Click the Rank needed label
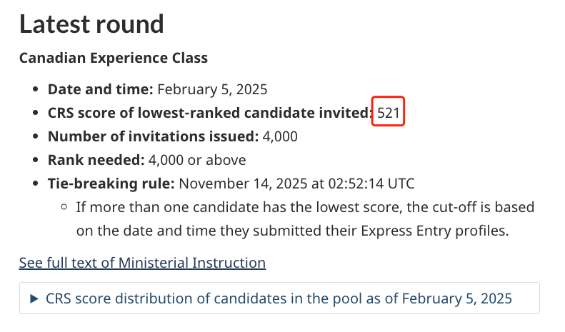 (96, 160)
